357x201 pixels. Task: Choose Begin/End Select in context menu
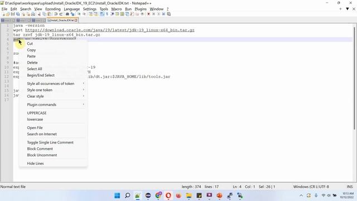[x=41, y=75]
